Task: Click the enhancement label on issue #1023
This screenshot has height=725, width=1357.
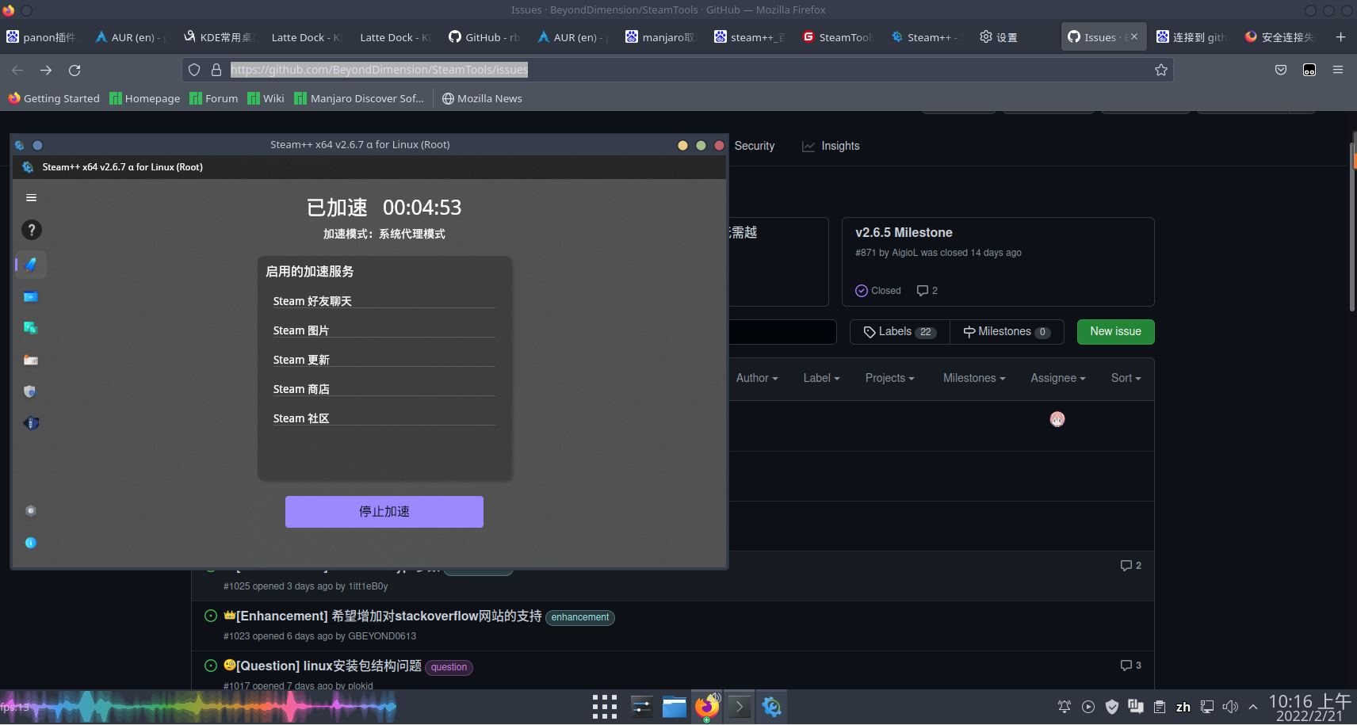Action: point(580,617)
